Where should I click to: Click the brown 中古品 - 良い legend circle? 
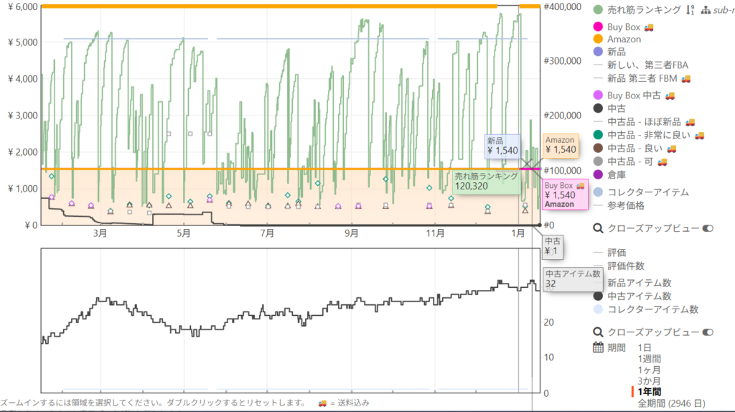[x=598, y=148]
